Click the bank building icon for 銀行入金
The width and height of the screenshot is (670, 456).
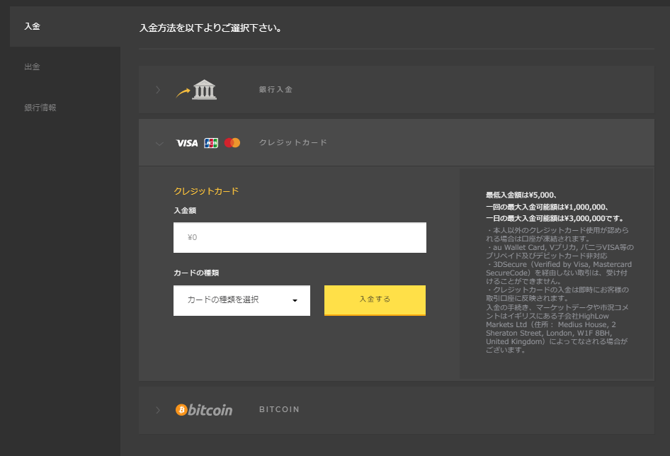[x=205, y=89]
